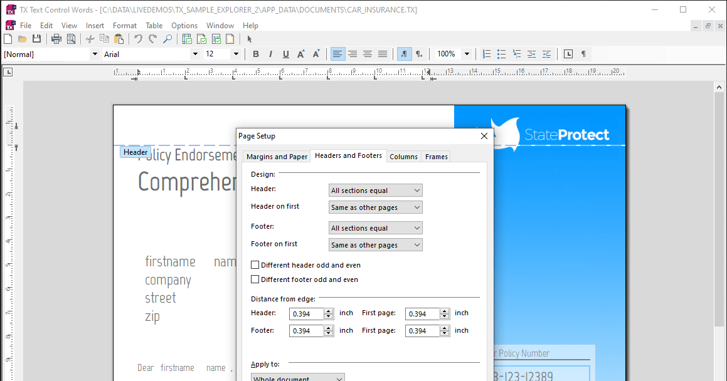Screen dimensions: 727x381
Task: Switch to the Margins and Paper tab
Action: click(276, 156)
